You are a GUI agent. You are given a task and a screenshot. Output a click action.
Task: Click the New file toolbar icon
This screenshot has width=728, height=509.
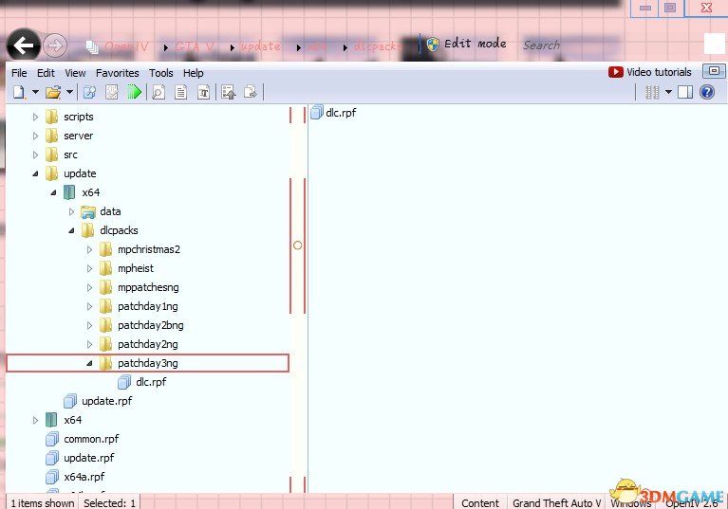point(19,92)
